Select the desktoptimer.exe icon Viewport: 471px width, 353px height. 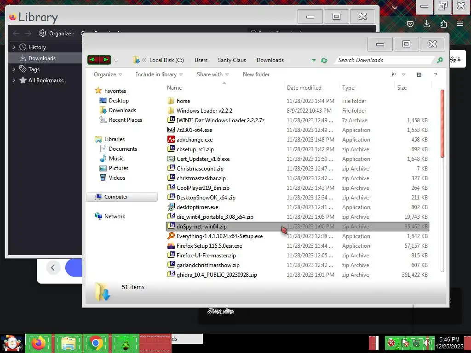(x=171, y=207)
